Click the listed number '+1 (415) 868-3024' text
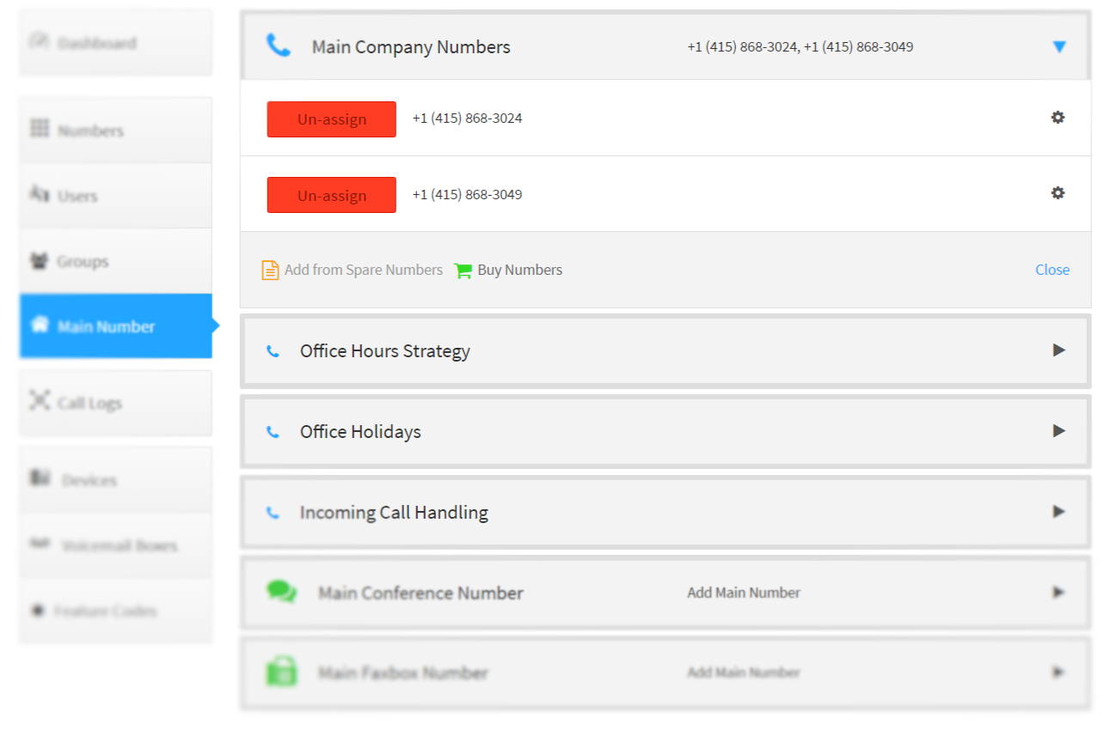The height and width of the screenshot is (736, 1110). click(467, 119)
